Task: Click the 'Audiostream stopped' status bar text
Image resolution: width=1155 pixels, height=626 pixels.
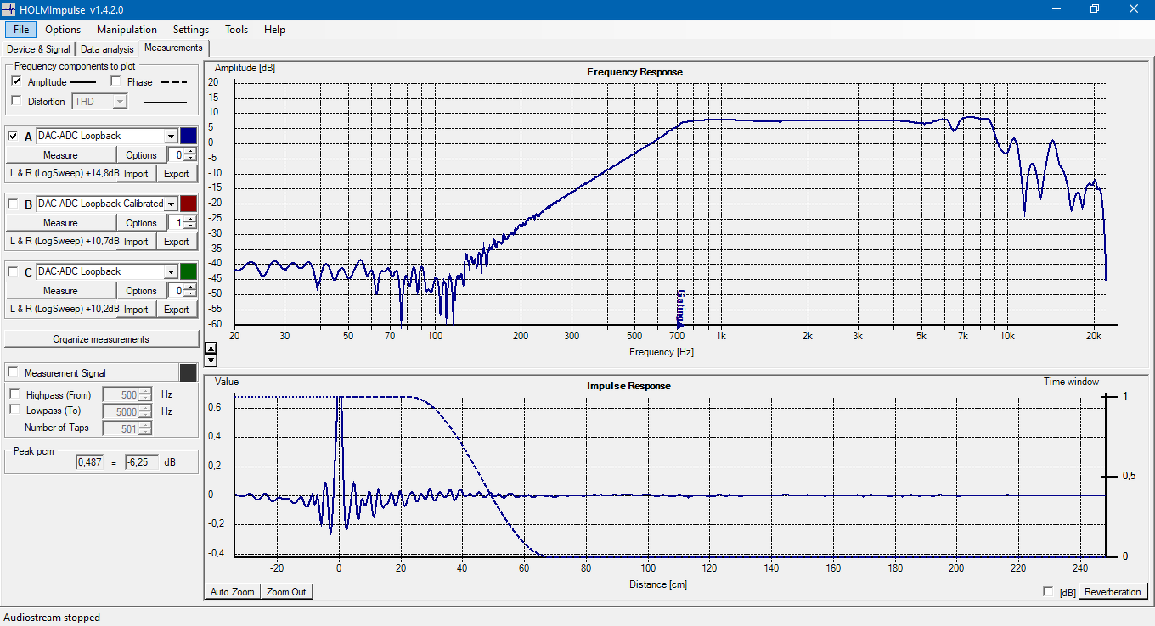Action: point(53,618)
